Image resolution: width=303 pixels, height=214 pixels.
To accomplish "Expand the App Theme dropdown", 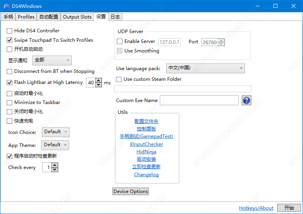I will click(55, 145).
